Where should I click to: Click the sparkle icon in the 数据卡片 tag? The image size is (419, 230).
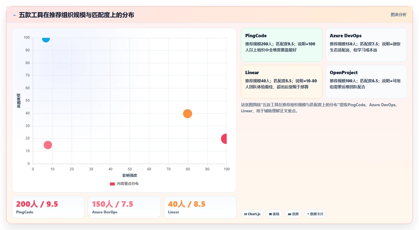(308, 214)
